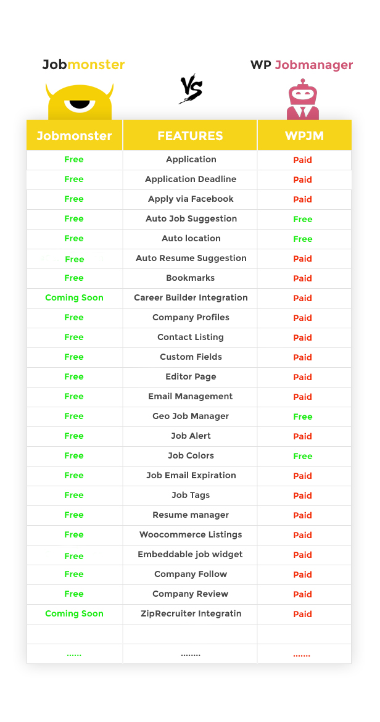Screen dimensions: 380x722
Task: Click Coming Soon beside ZipRecruiter Integratin
Action: [x=74, y=613]
